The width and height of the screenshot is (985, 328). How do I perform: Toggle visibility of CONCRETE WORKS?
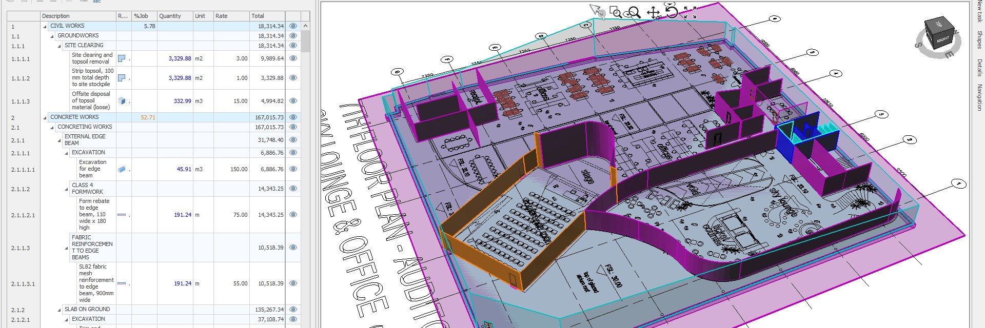(x=293, y=117)
